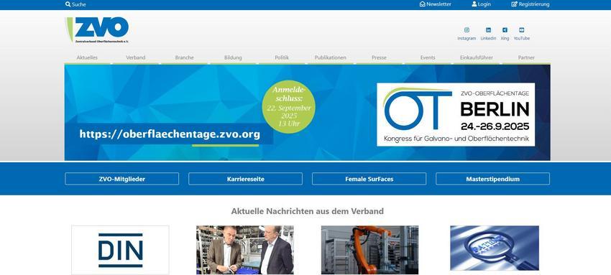
Task: Open the Newsletter envelope icon
Action: (423, 4)
